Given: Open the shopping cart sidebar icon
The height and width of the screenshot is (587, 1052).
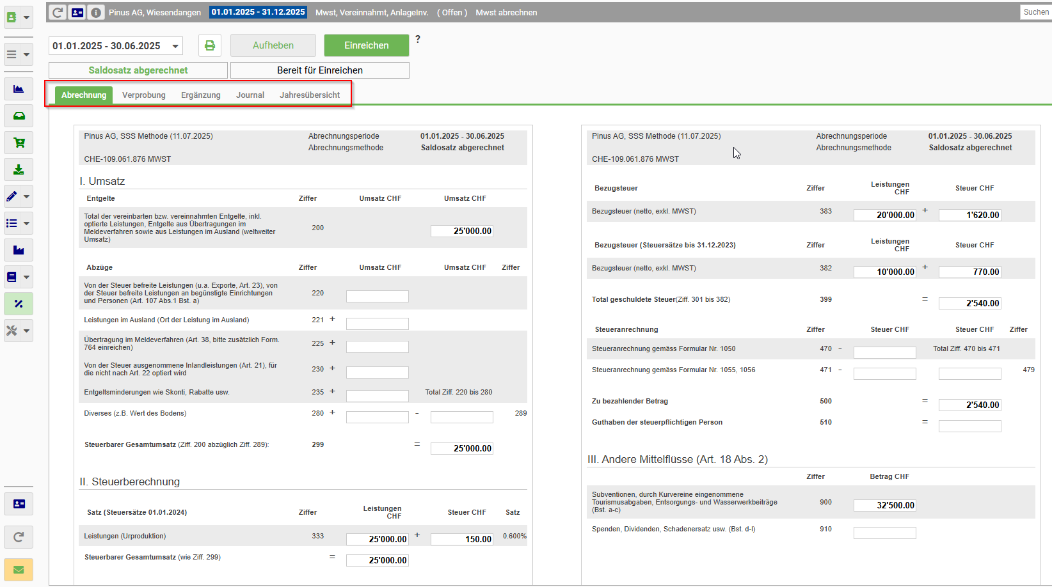Looking at the screenshot, I should point(19,143).
